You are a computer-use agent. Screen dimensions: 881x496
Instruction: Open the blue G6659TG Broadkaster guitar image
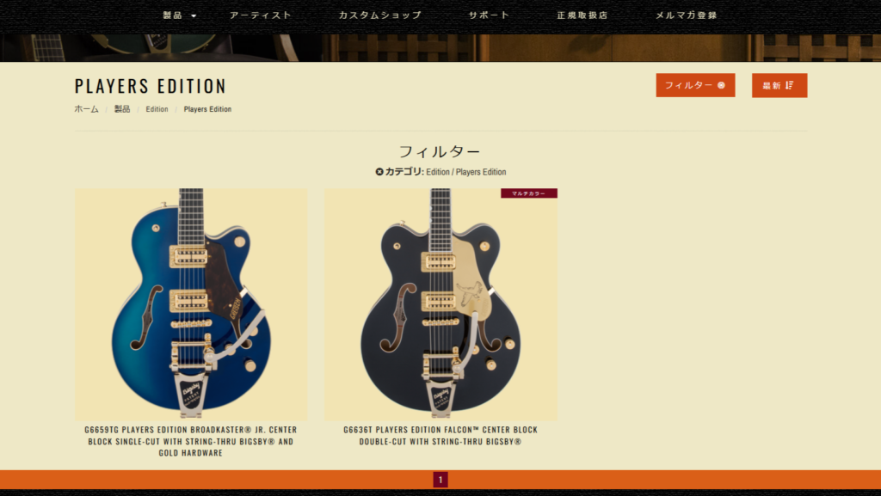(191, 304)
